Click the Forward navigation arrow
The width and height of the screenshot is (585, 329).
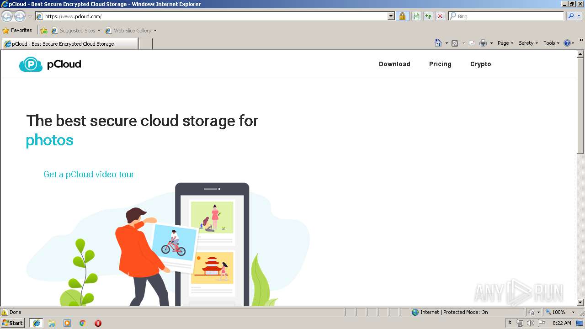20,16
